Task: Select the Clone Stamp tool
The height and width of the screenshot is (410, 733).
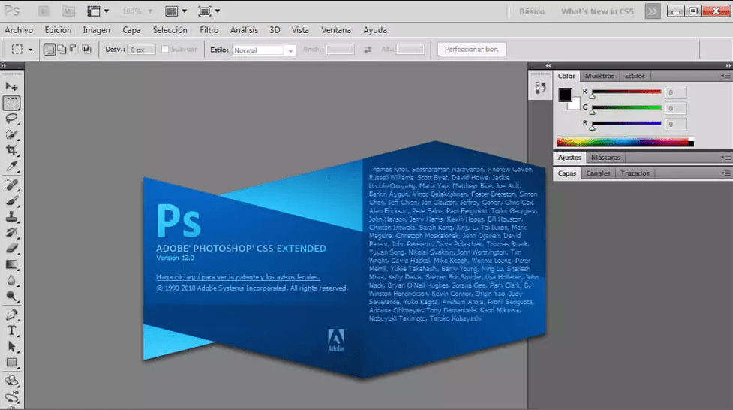Action: click(12, 217)
